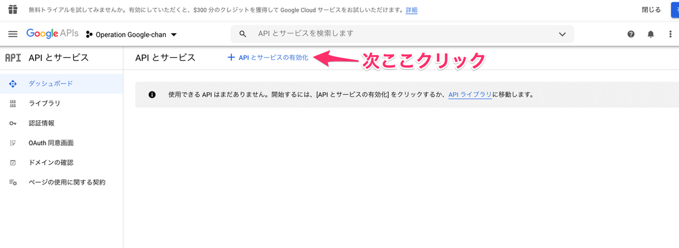Click the sidebar APIとサービス header text
This screenshot has height=248, width=679.
click(58, 58)
